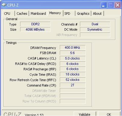
Task: Click the Validate button
Action: tap(85, 114)
